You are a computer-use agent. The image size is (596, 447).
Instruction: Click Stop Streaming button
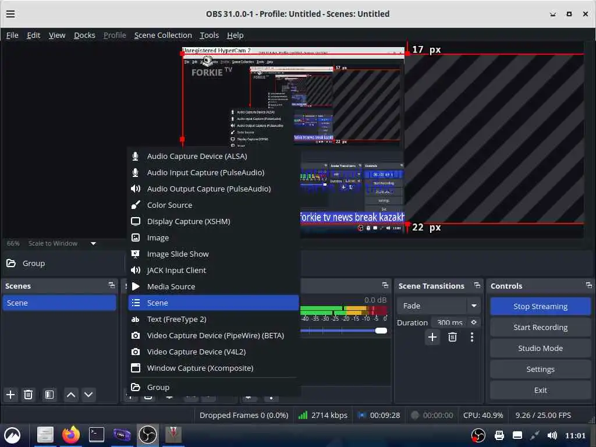point(540,306)
